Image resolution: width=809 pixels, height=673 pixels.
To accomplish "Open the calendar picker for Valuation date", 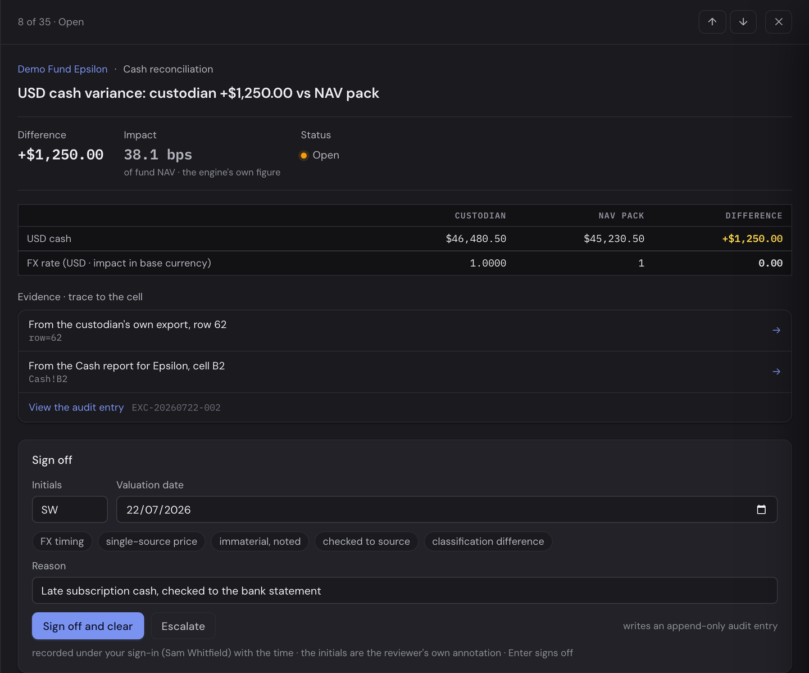I will [x=761, y=509].
